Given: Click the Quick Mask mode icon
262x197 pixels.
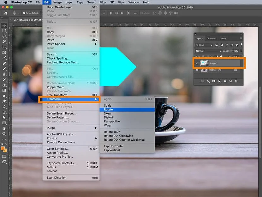Looking at the screenshot, I should point(4,156).
